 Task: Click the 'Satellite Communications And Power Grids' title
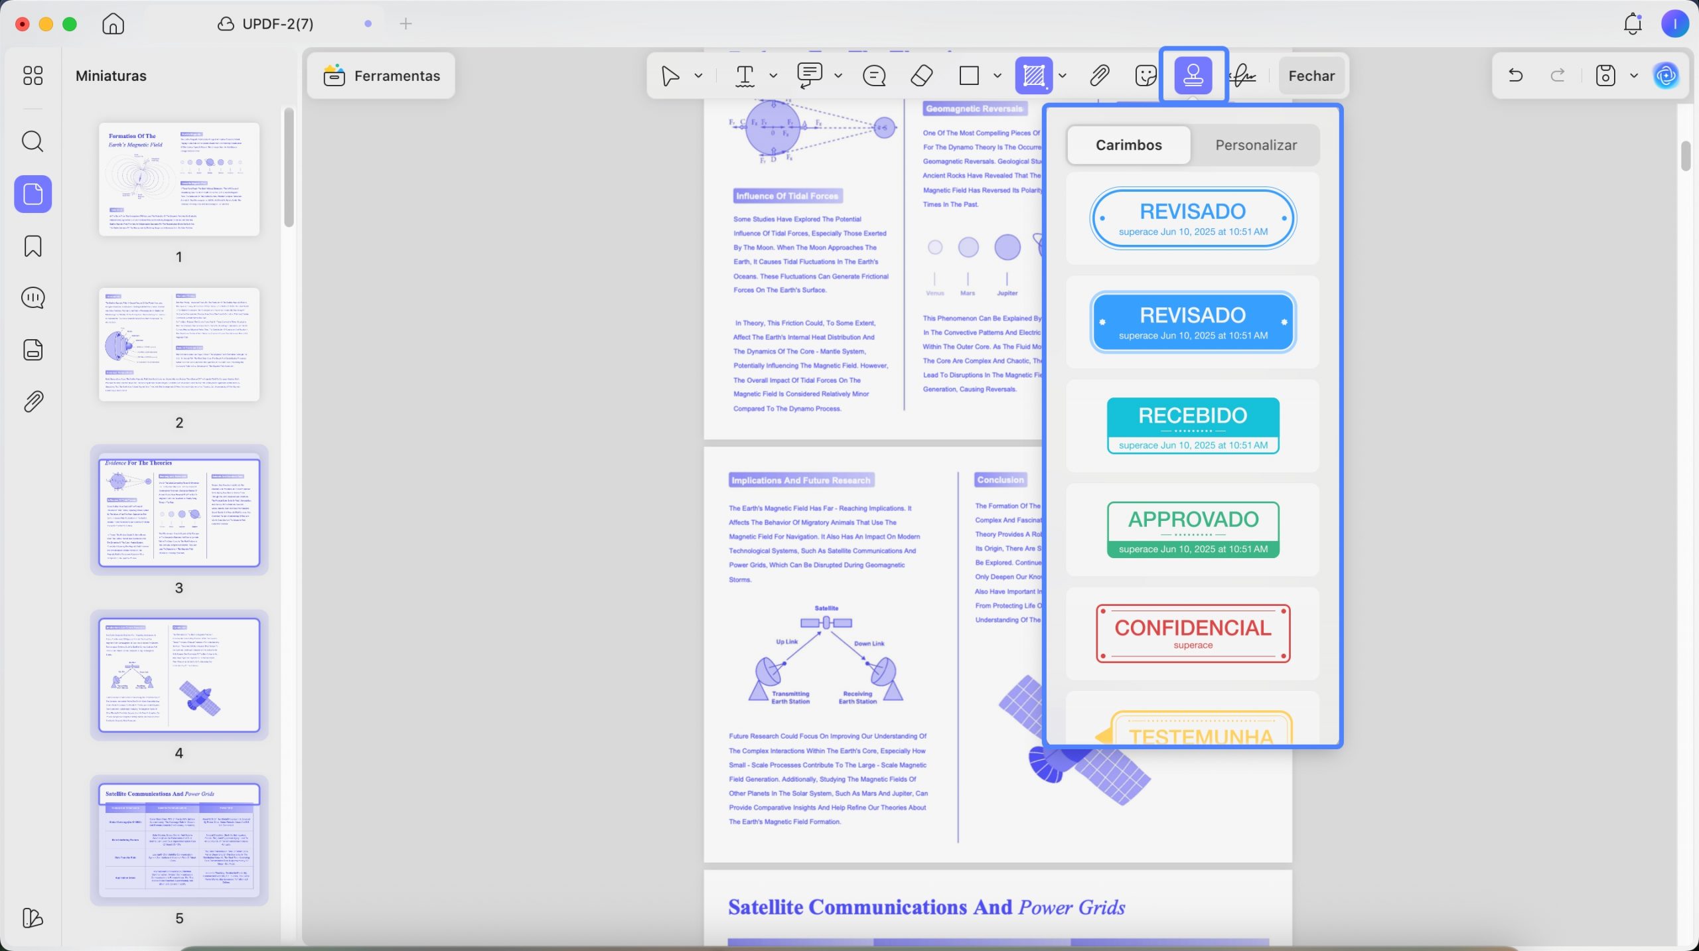tap(926, 907)
